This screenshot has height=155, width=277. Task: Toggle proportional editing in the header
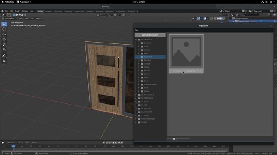pyautogui.click(x=123, y=15)
